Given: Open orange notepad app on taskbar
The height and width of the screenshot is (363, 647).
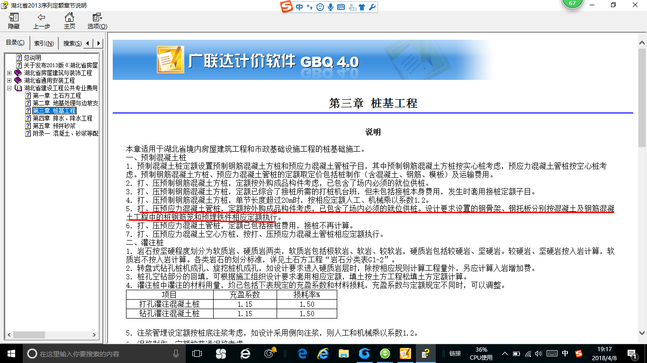Looking at the screenshot, I should tap(405, 353).
